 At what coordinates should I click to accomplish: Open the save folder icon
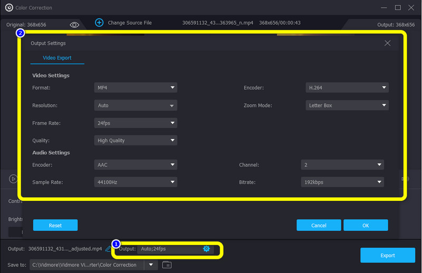point(167,265)
